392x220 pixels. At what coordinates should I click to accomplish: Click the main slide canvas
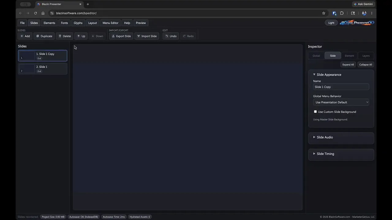(187, 127)
